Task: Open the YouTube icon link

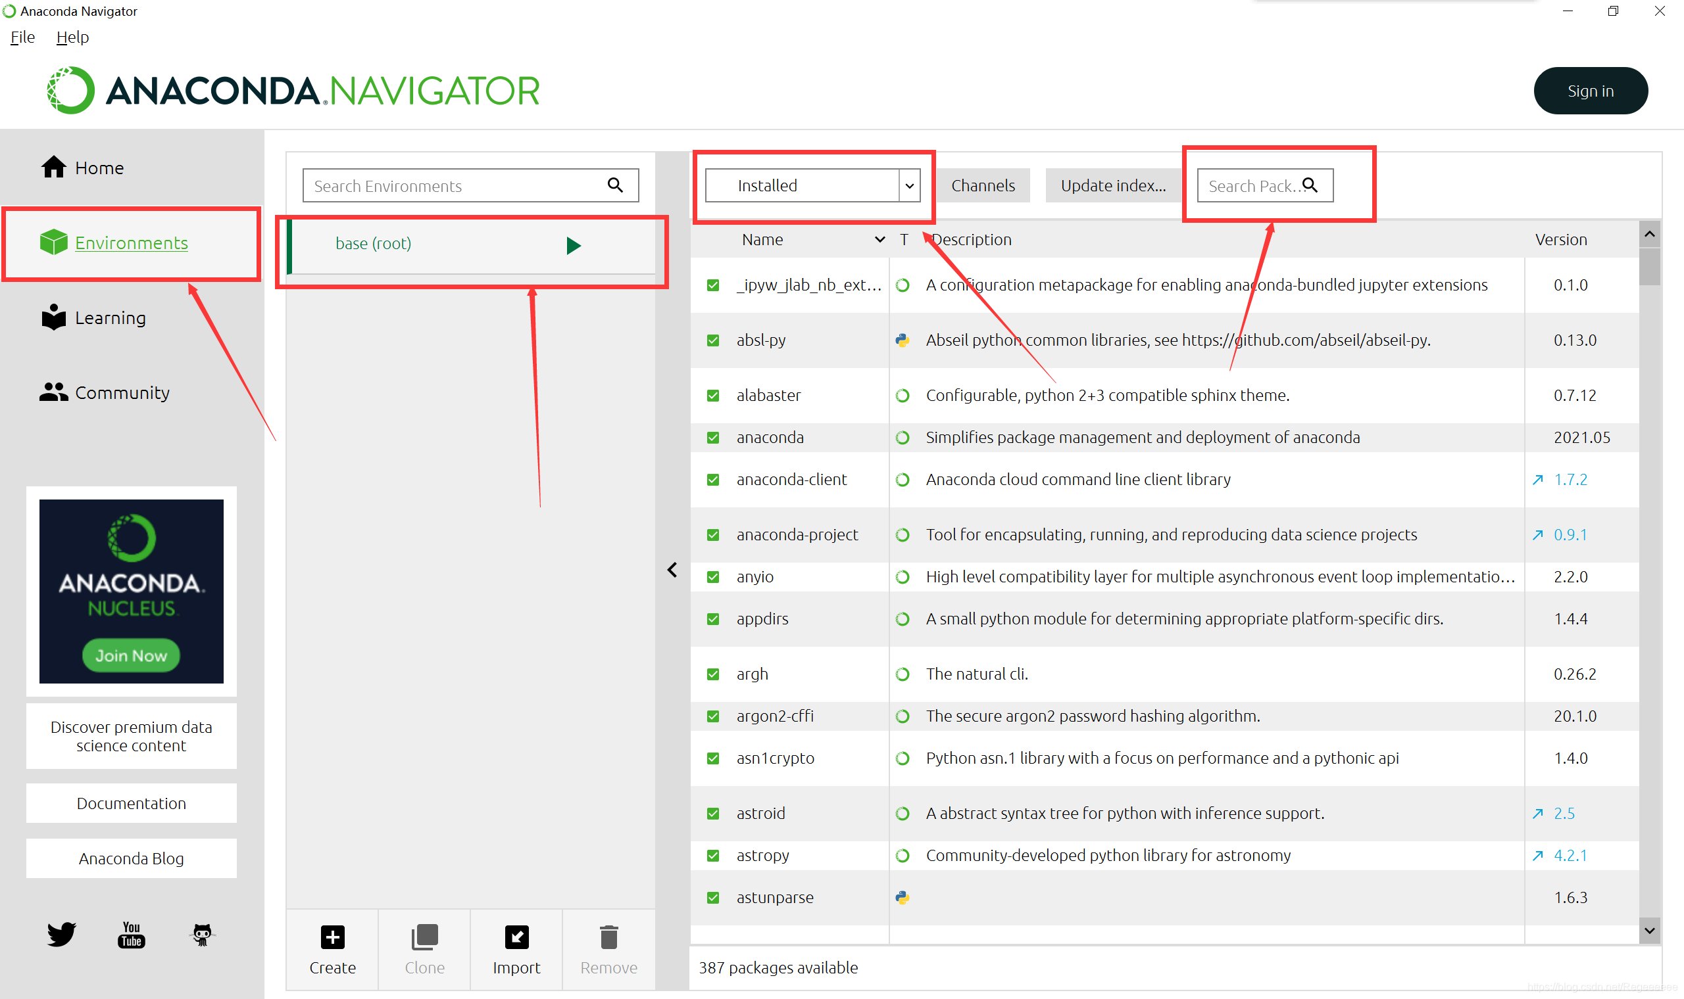Action: [x=132, y=935]
